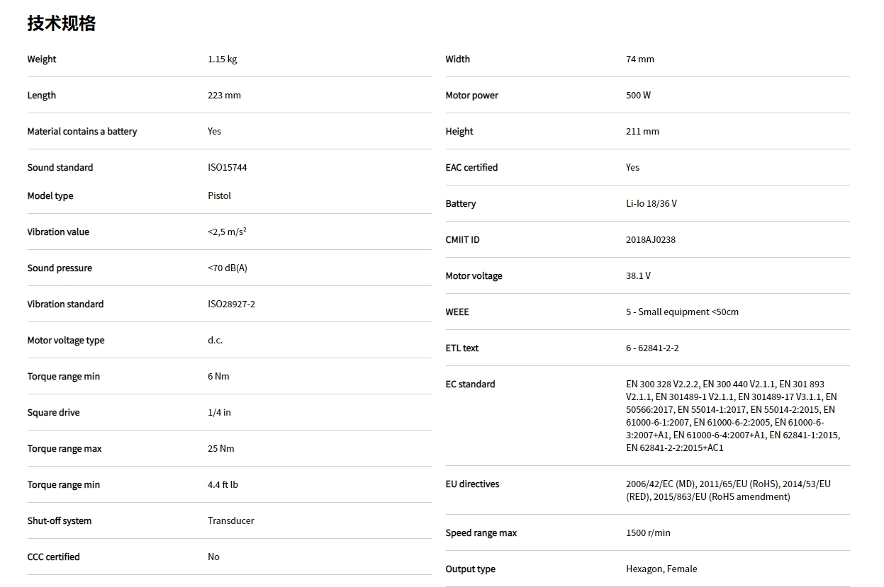Click the Hexagon, Female output type value

(x=661, y=569)
